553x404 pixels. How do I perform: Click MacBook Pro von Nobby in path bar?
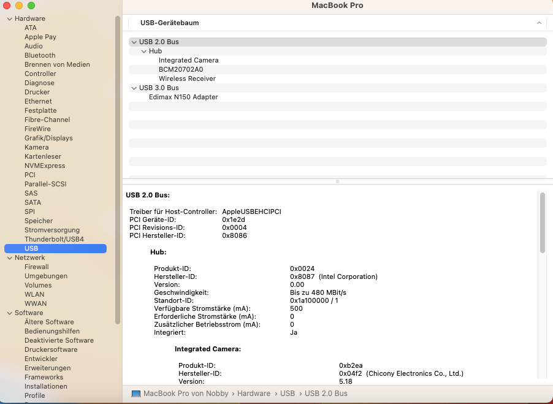186,394
